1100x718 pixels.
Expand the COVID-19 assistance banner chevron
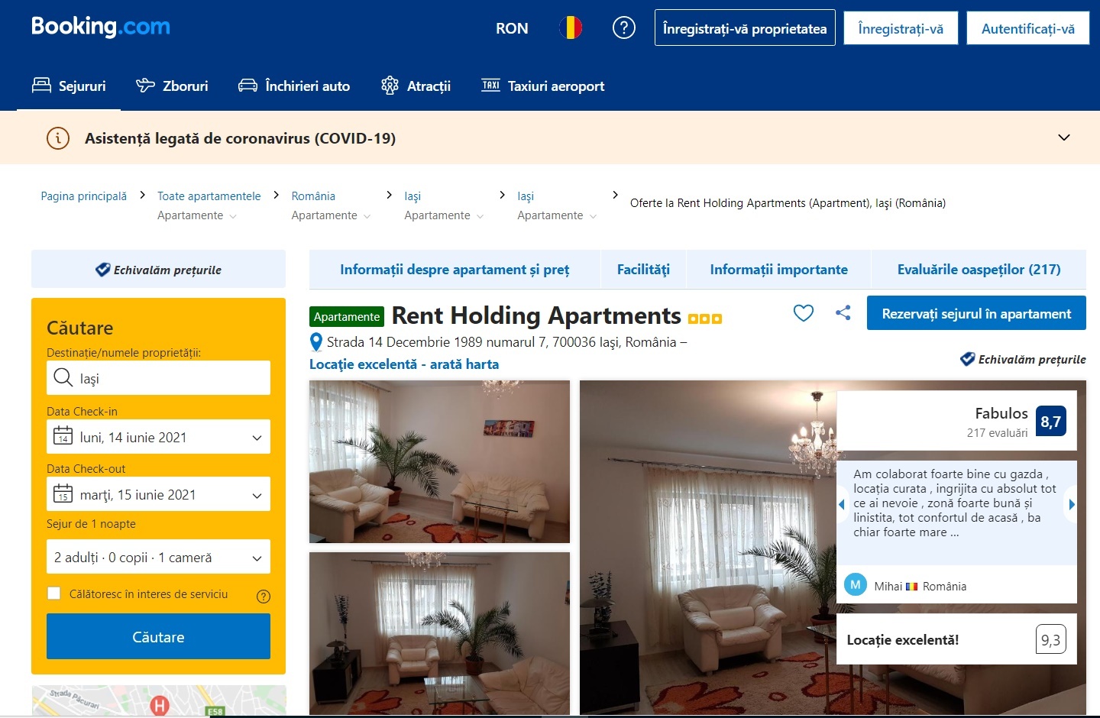click(x=1063, y=137)
